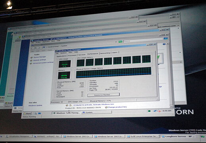Screen dimensions: 206x143
Task: Click the scroll down arrow of System window
Action: coord(171,106)
